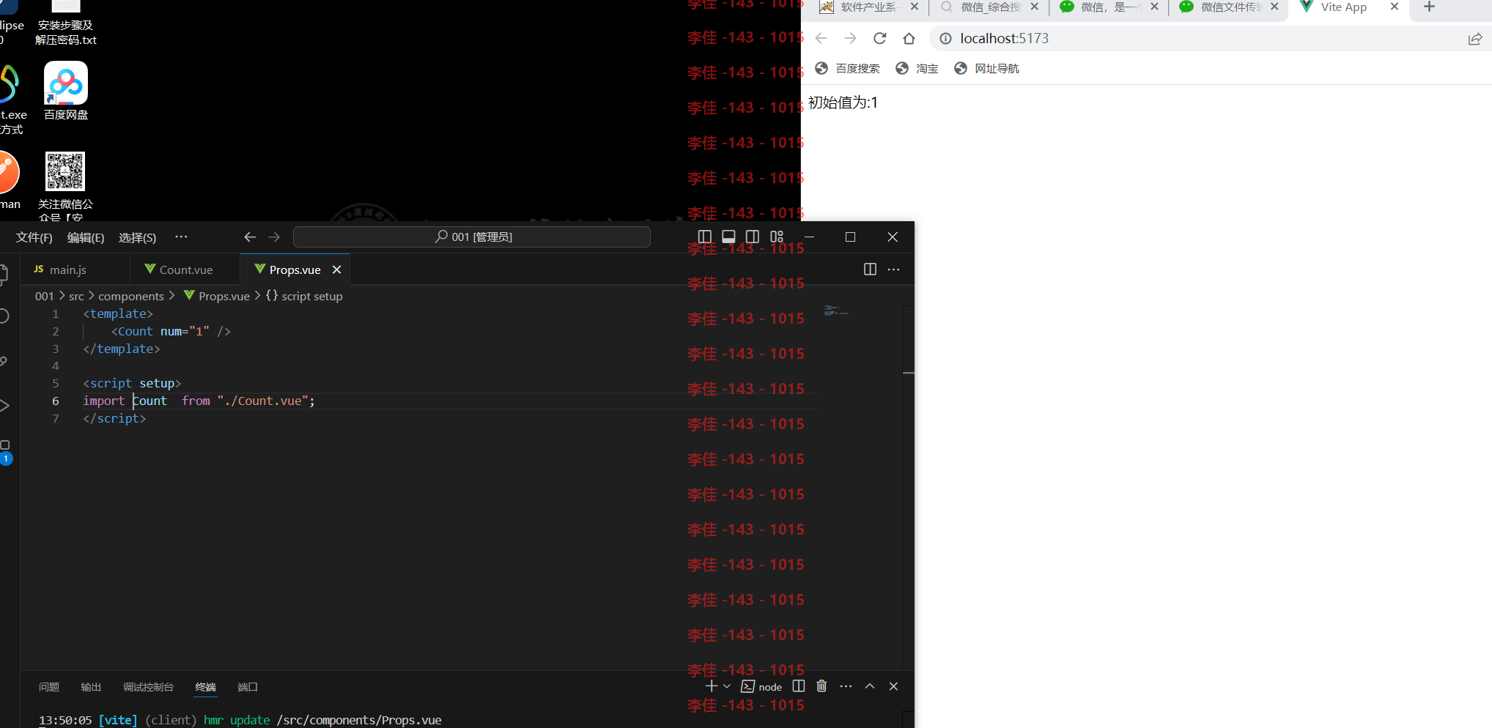This screenshot has height=728, width=1492.
Task: Open the 淘宝 bookmark
Action: click(917, 68)
